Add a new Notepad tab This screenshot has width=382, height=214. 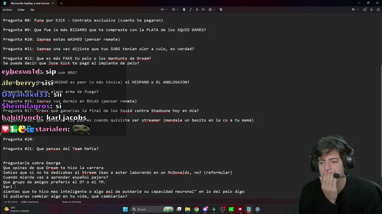pyautogui.click(x=61, y=3)
